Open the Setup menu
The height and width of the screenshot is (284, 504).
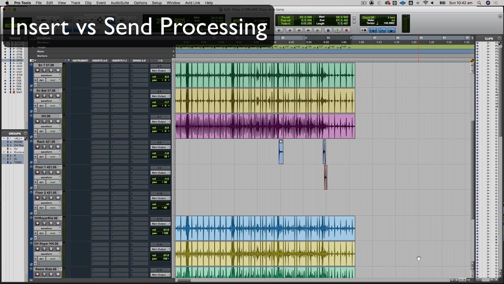coord(157,3)
